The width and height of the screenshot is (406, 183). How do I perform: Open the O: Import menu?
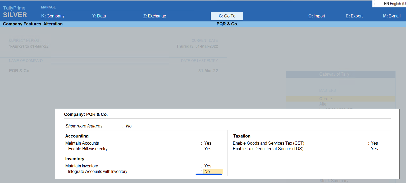(x=317, y=16)
